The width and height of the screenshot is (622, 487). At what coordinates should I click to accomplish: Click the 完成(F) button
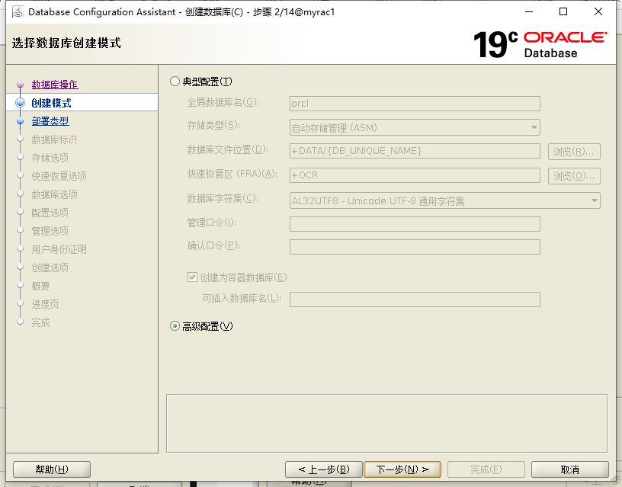coord(486,469)
